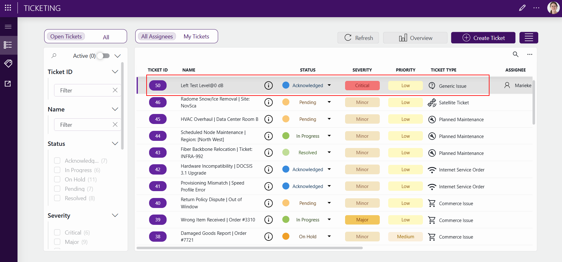This screenshot has width=562, height=262.
Task: Switch to All tickets tab
Action: point(106,37)
